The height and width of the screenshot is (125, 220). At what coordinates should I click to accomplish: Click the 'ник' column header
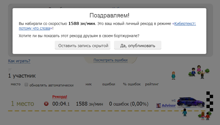(89, 84)
